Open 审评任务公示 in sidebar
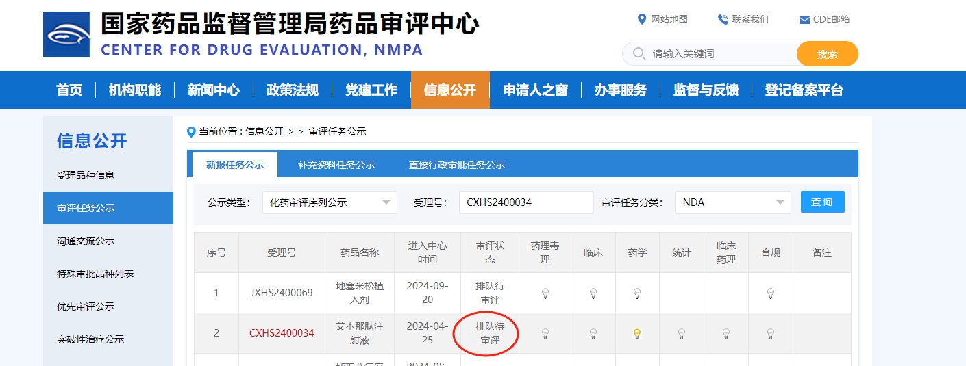Image resolution: width=966 pixels, height=366 pixels. click(108, 208)
